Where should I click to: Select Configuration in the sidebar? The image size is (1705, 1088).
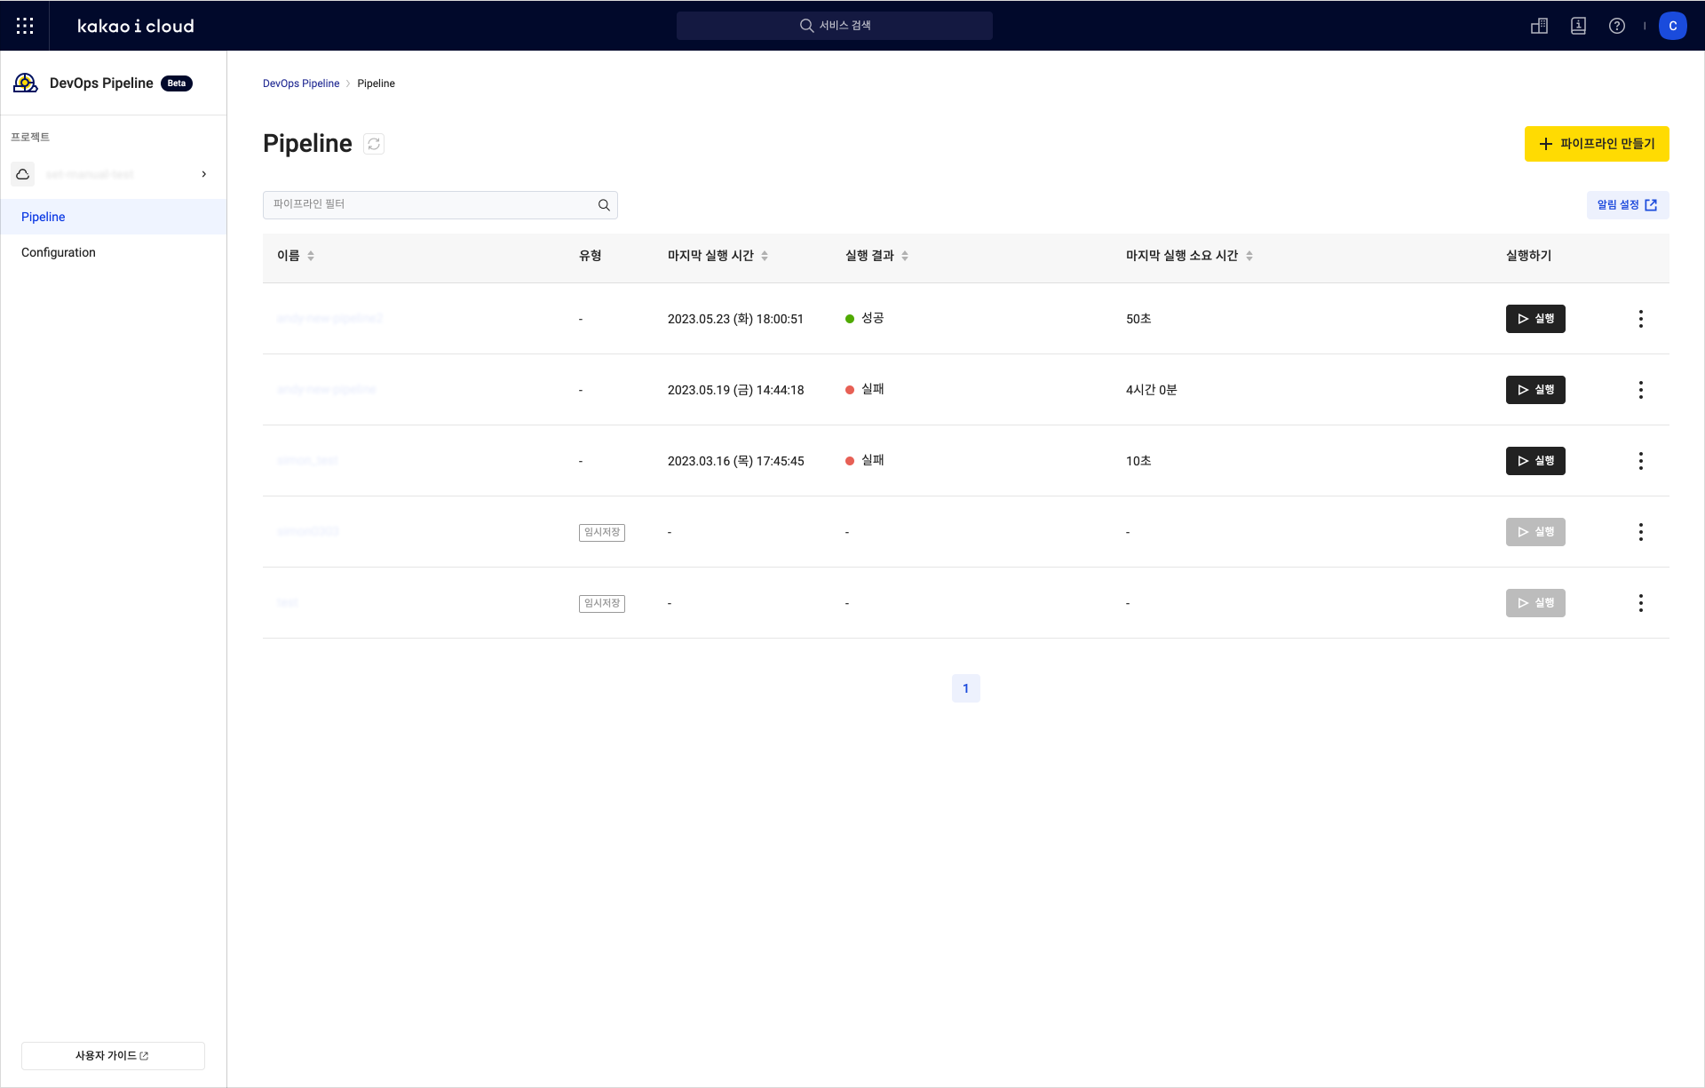114,252
